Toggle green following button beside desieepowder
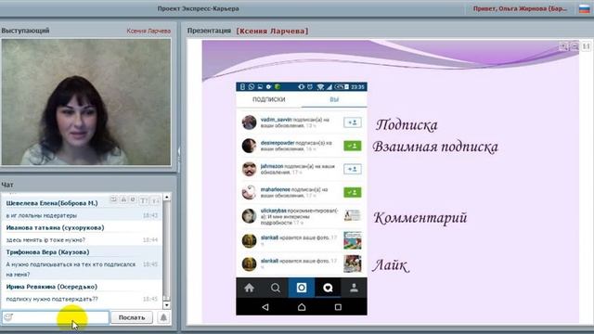 coord(353,146)
